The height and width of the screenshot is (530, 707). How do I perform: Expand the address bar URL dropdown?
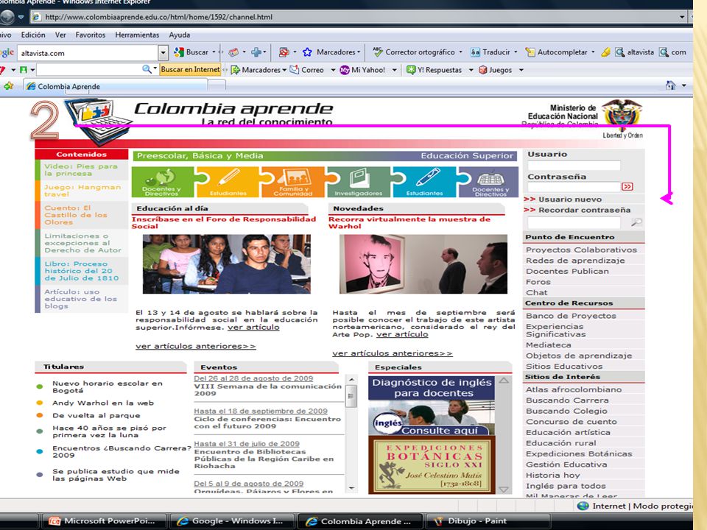682,17
